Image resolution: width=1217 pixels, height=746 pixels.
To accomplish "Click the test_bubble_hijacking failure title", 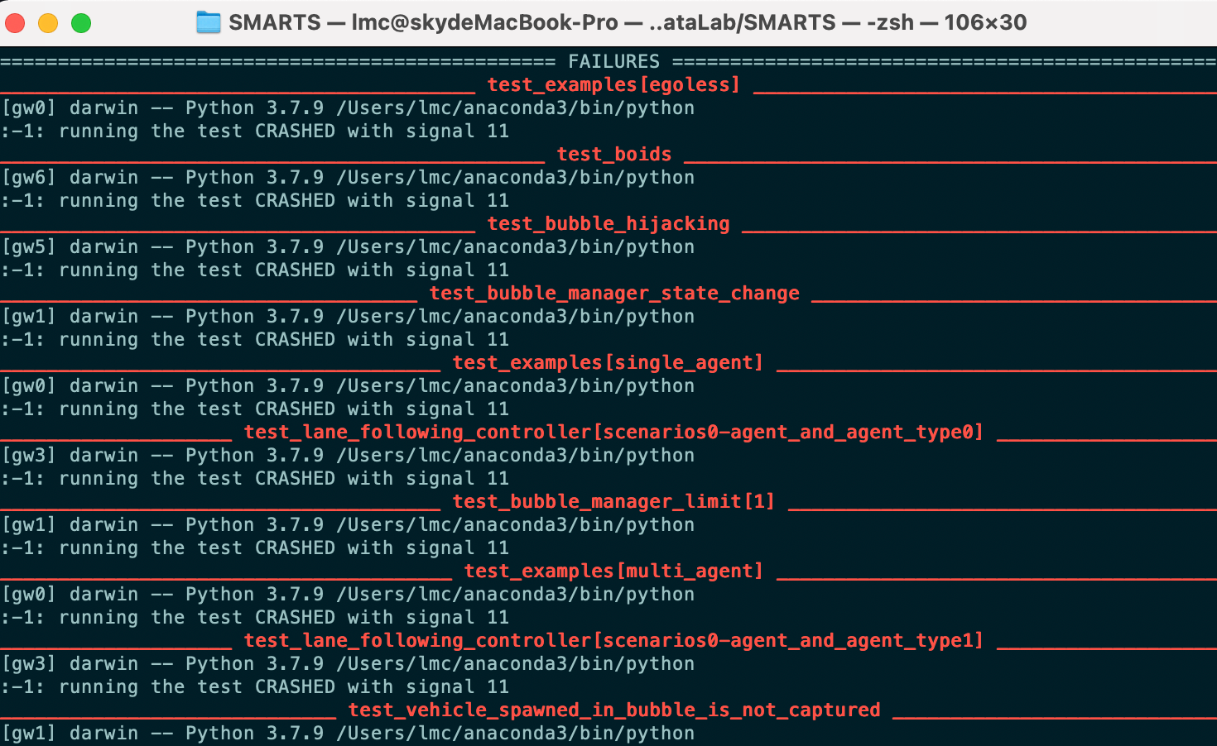I will pyautogui.click(x=608, y=222).
